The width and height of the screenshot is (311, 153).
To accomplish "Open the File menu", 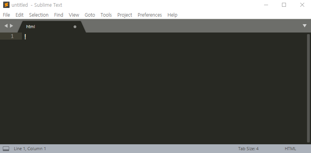I will [6, 15].
